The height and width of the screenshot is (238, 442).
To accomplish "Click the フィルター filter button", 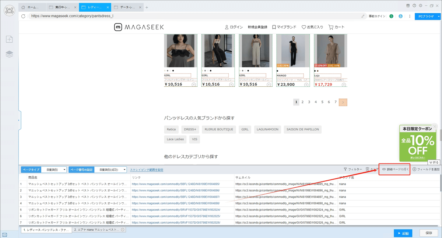I will pos(353,169).
